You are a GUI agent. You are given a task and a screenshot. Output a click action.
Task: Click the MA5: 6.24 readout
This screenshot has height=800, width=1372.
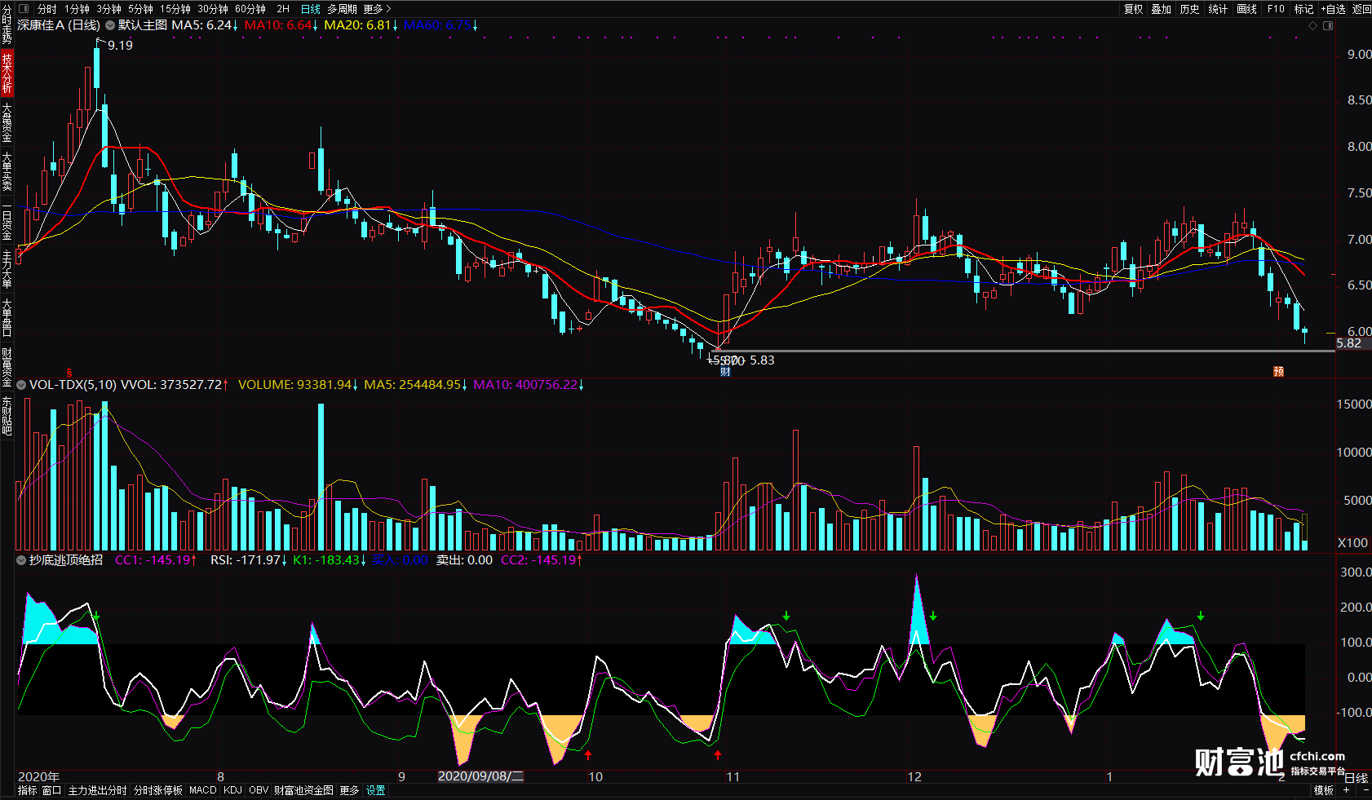(x=205, y=25)
